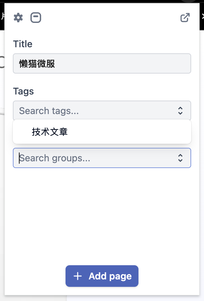
Task: Open the extension settings gear icon
Action: tap(18, 18)
